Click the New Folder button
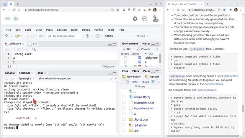 131,77
